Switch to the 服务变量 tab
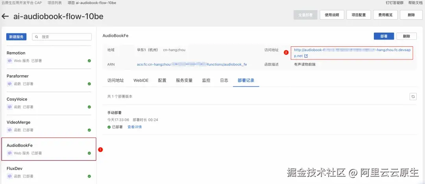 pos(184,80)
